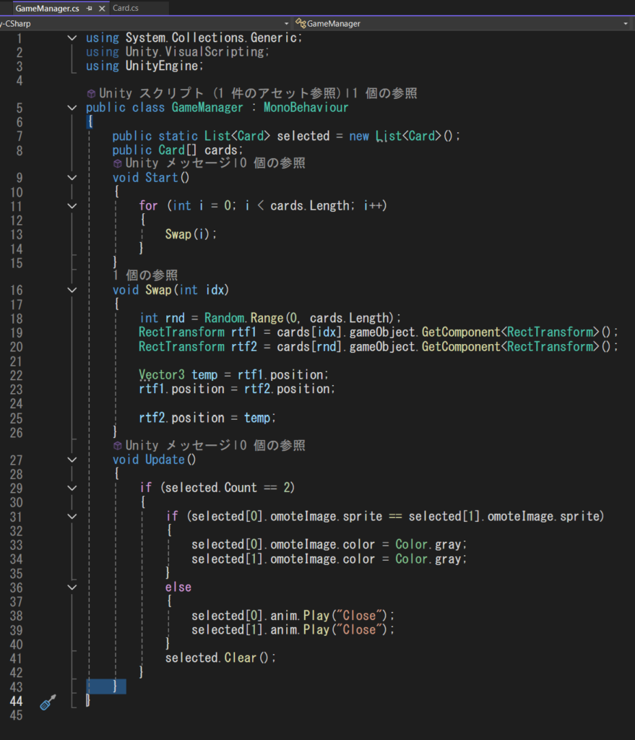Fold the Update method

click(72, 460)
